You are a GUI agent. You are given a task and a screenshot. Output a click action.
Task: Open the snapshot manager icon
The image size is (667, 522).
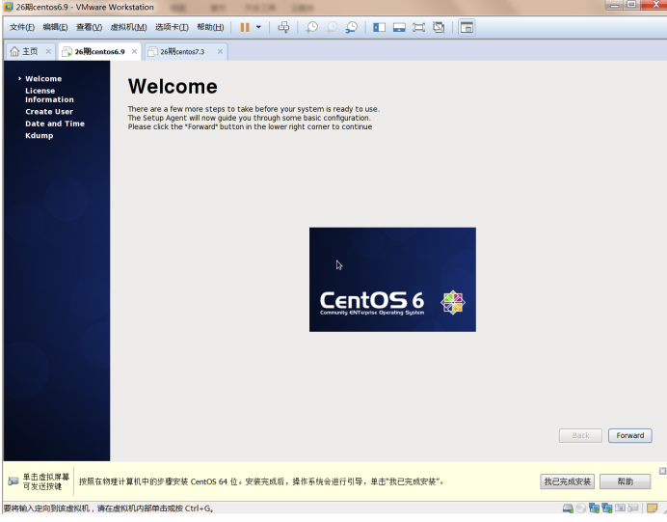click(352, 27)
